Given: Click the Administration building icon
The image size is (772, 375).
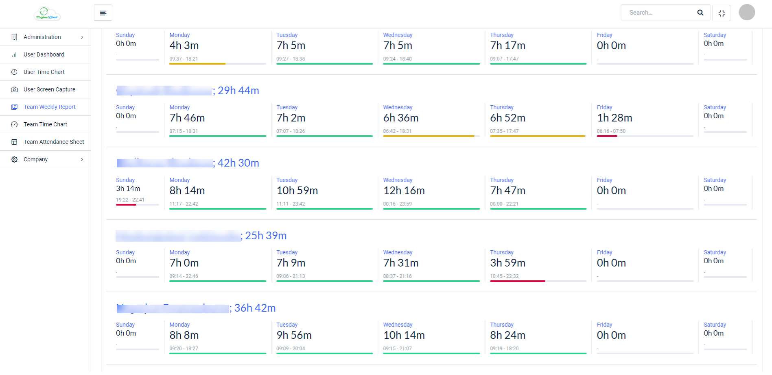Looking at the screenshot, I should (14, 37).
